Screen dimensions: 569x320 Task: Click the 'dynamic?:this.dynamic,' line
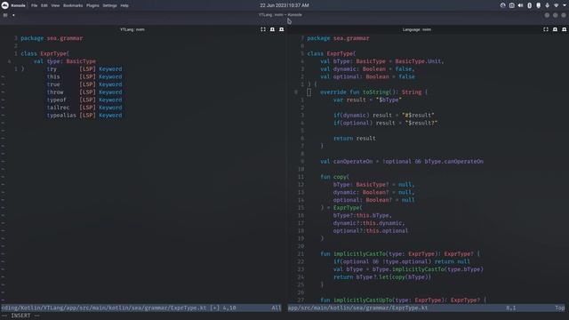point(369,223)
